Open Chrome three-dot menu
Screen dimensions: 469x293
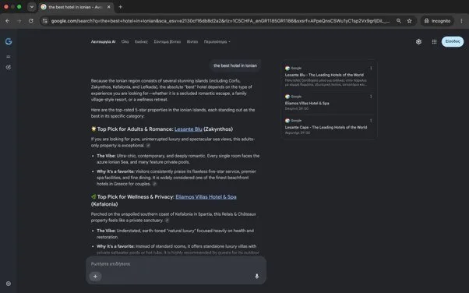(461, 21)
